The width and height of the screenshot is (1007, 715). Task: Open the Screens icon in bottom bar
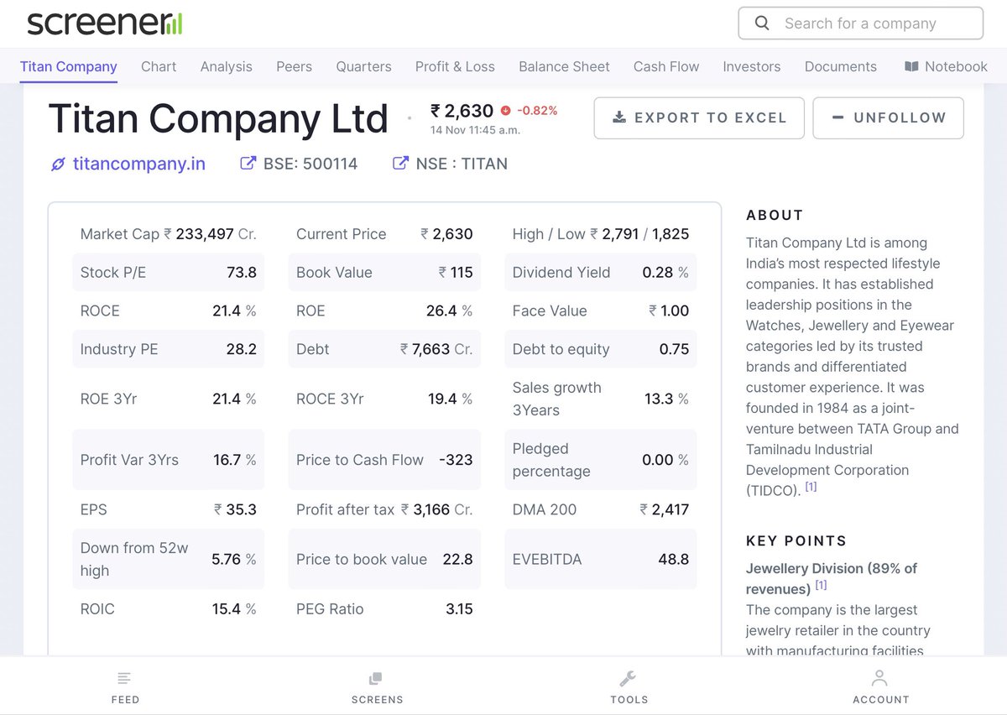coord(377,678)
